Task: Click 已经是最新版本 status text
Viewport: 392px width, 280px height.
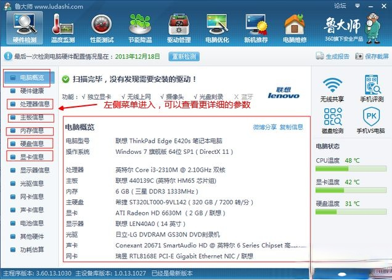Action: (x=172, y=273)
